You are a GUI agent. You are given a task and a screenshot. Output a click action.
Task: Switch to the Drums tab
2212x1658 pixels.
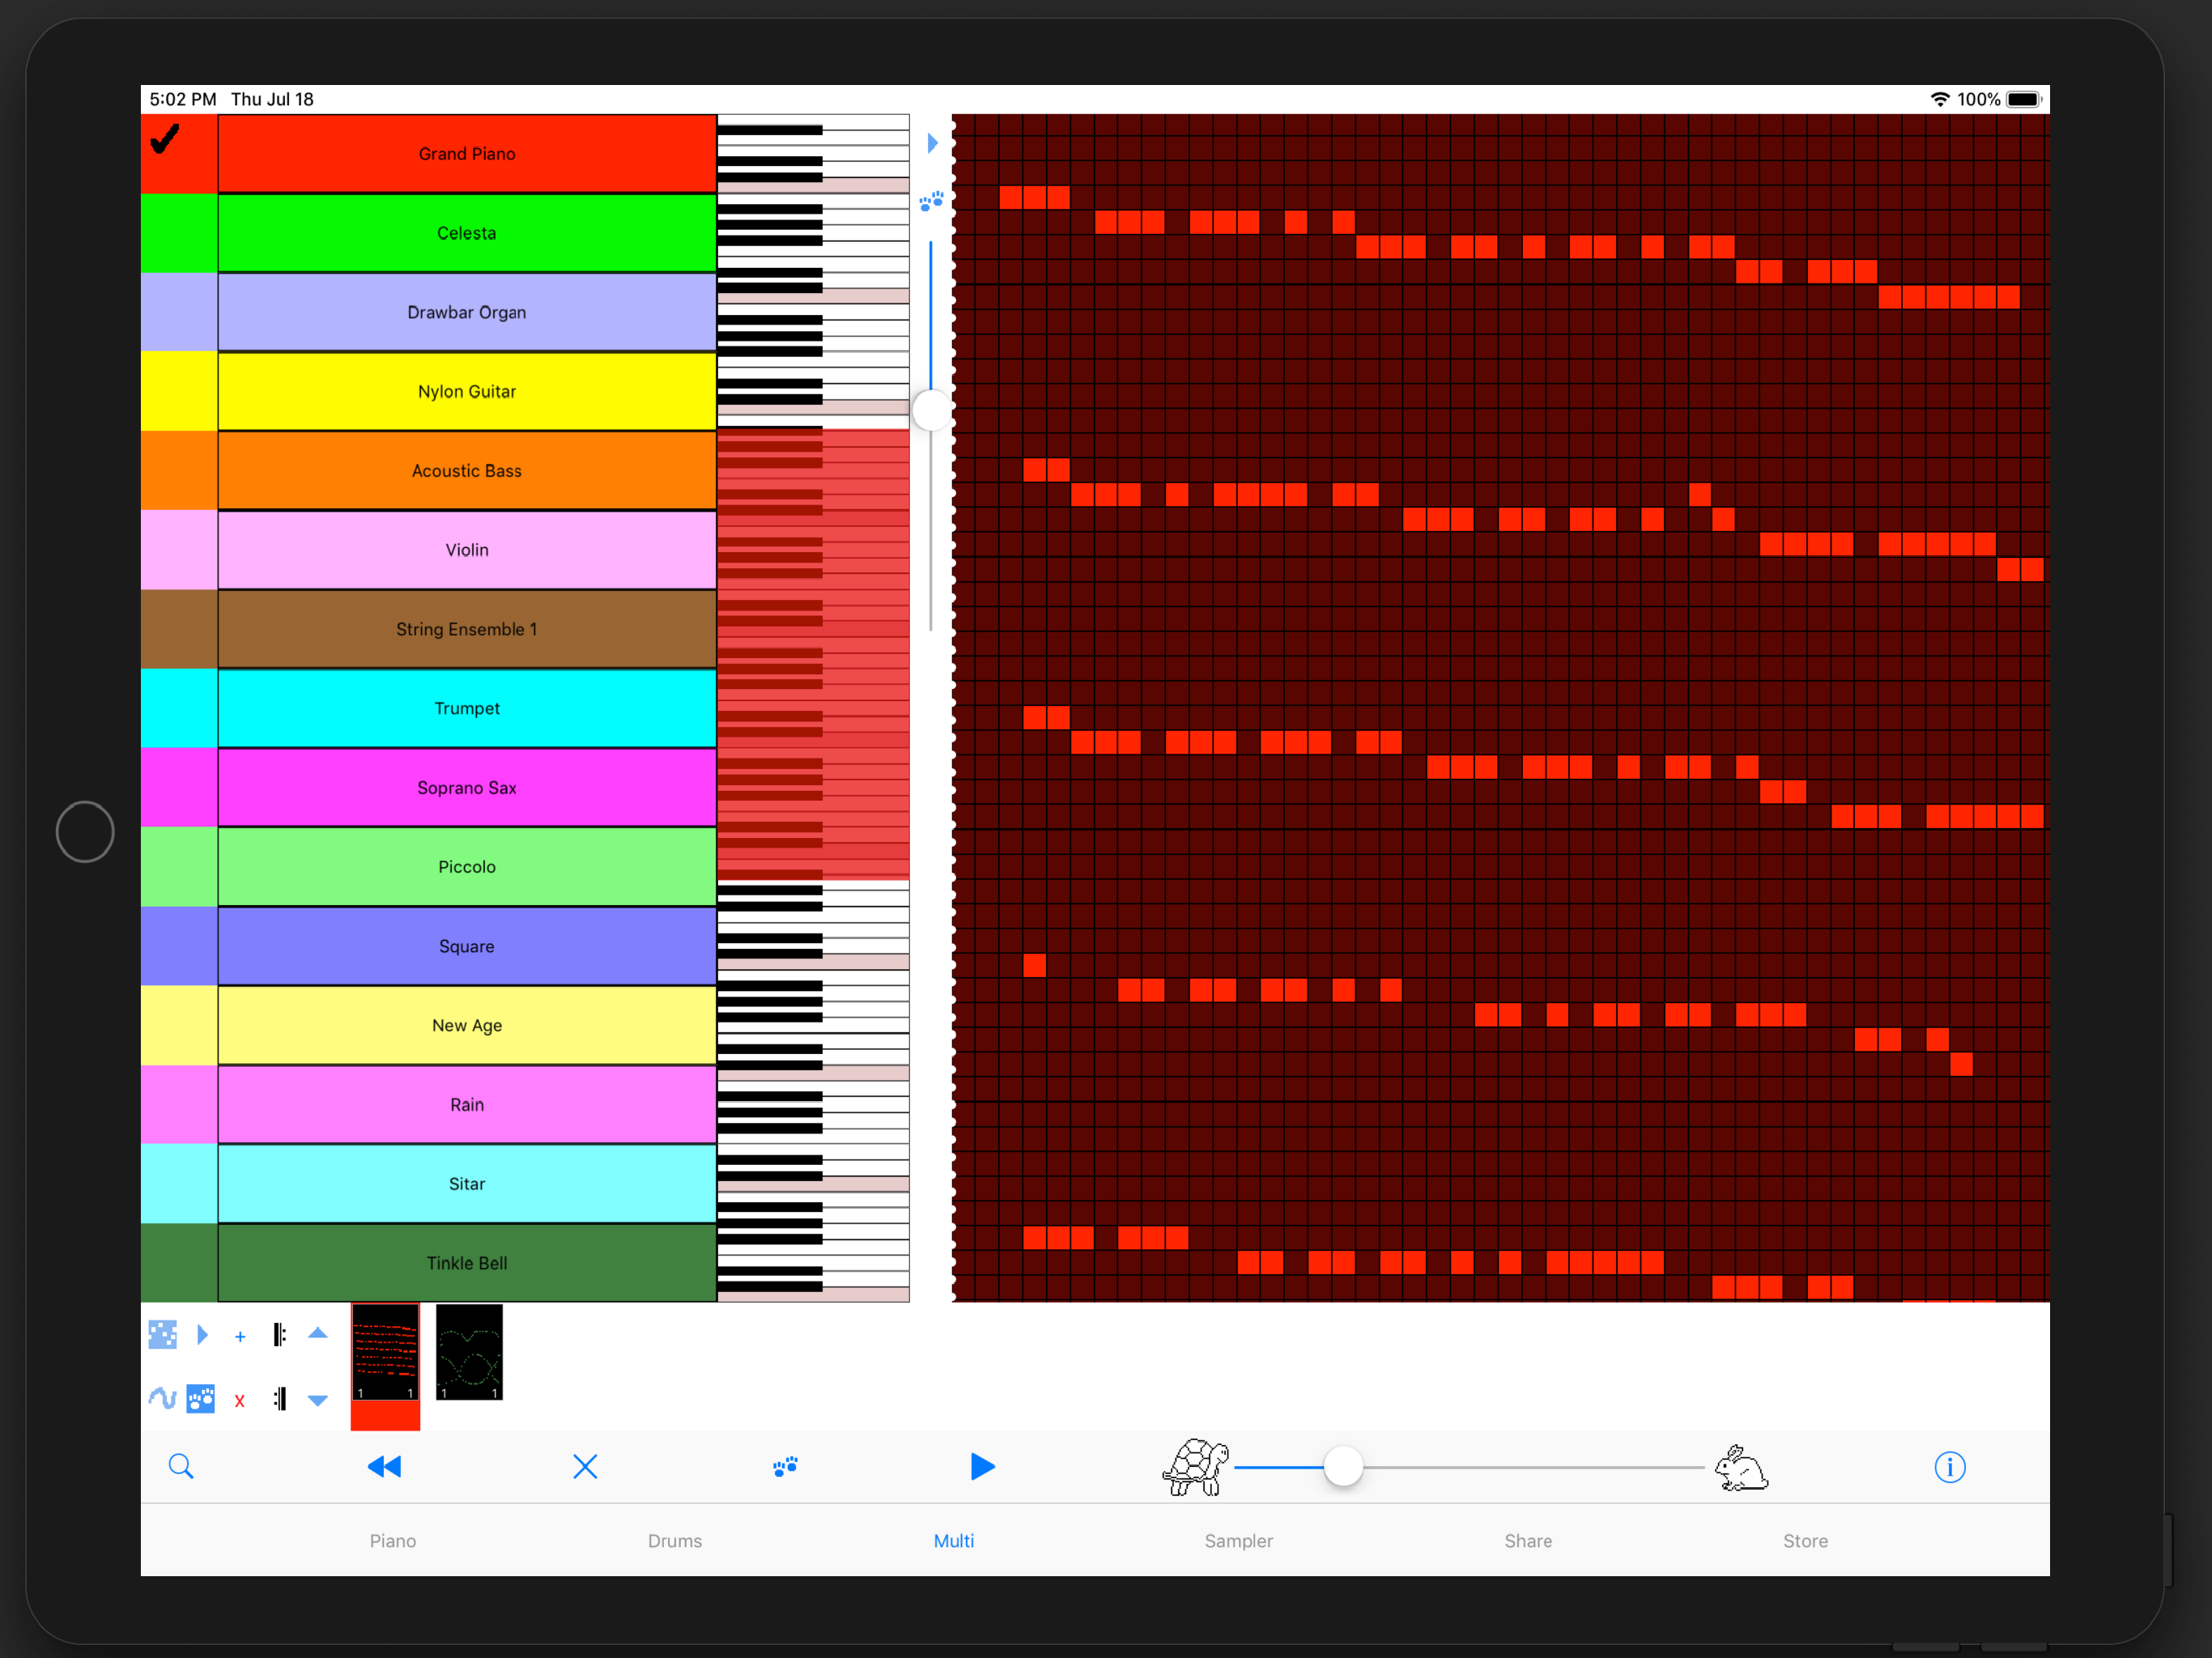(674, 1541)
